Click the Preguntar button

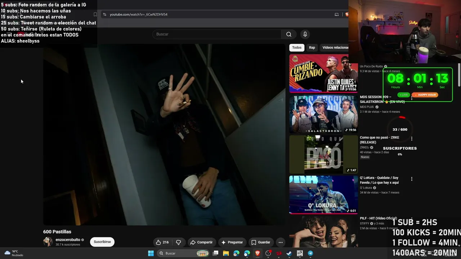point(232,242)
